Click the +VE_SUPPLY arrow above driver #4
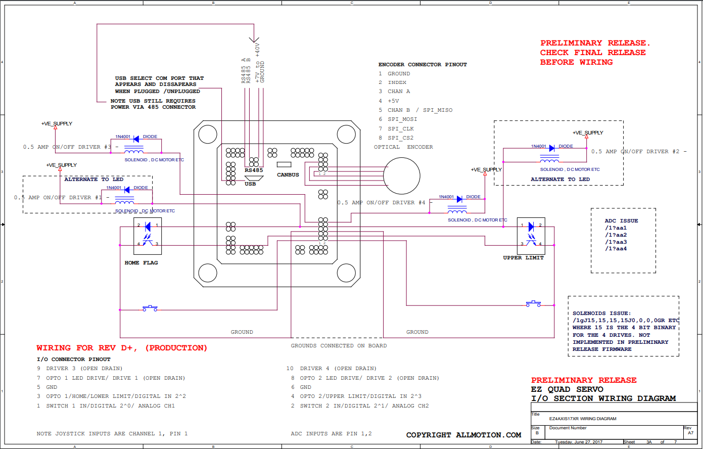The height and width of the screenshot is (449, 703). tap(485, 174)
